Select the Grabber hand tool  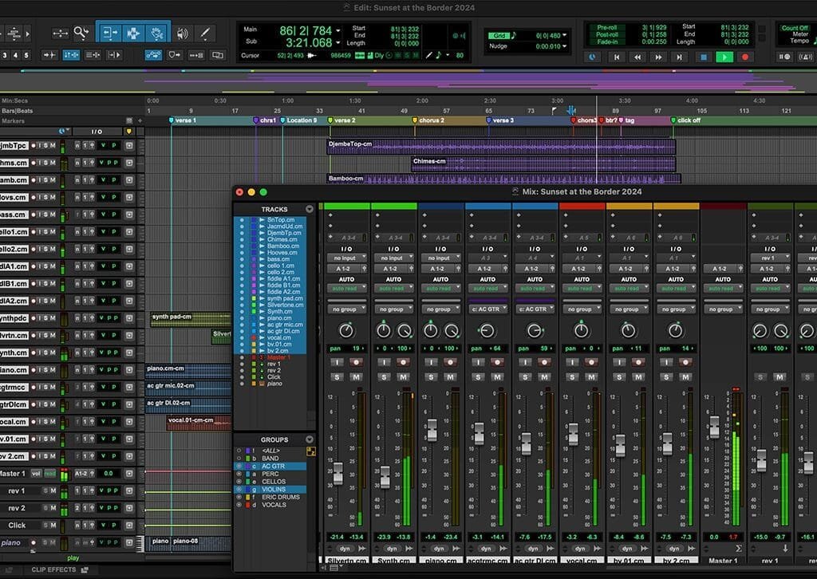[158, 33]
